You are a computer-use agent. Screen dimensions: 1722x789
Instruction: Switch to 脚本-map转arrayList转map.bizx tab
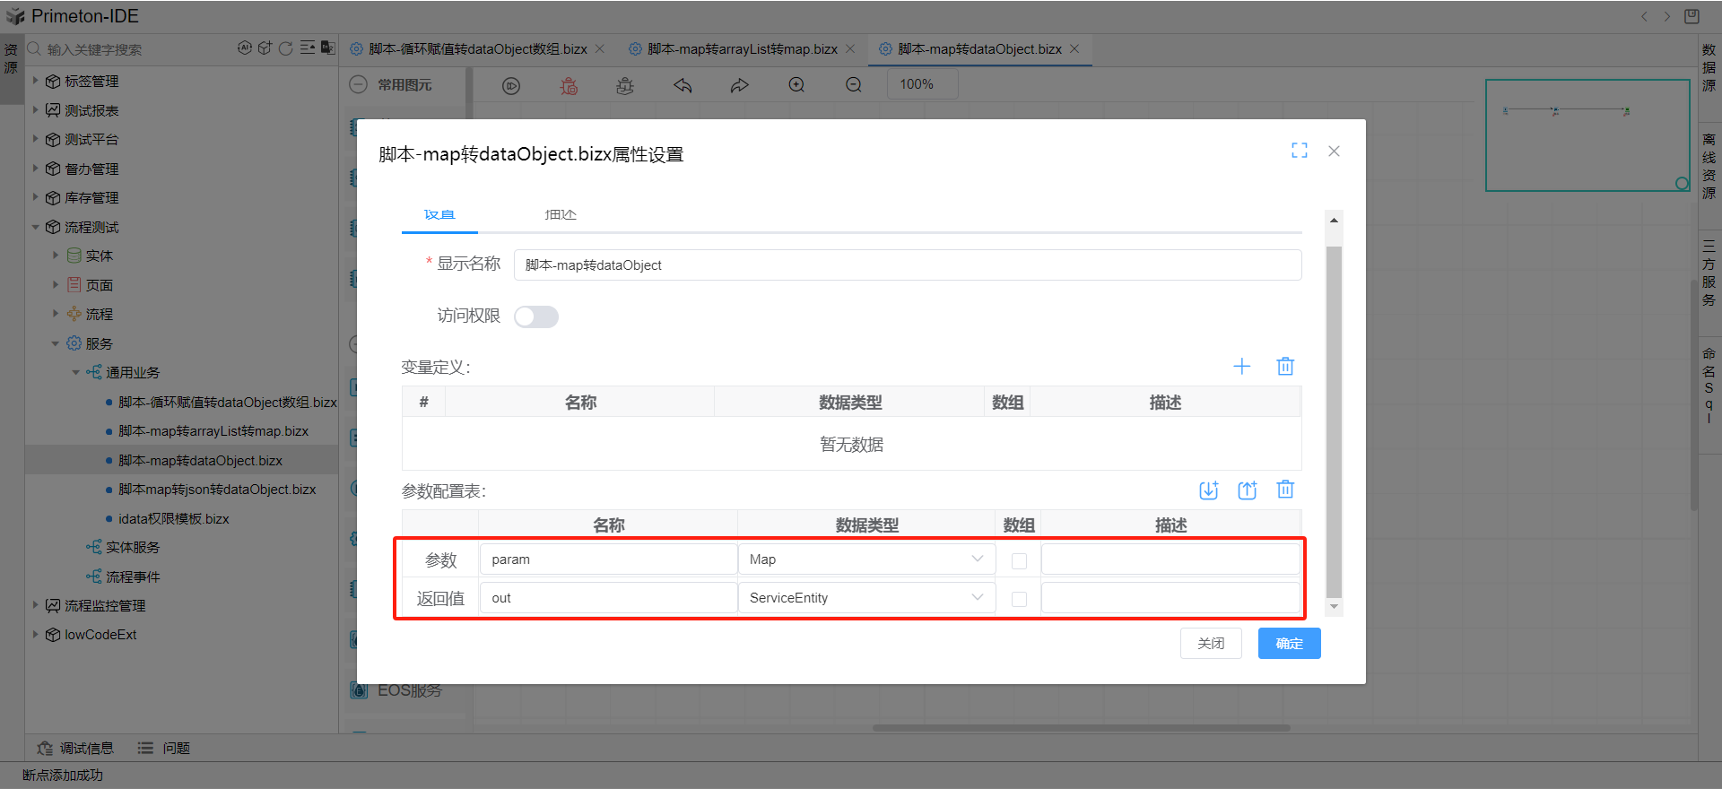pyautogui.click(x=742, y=49)
